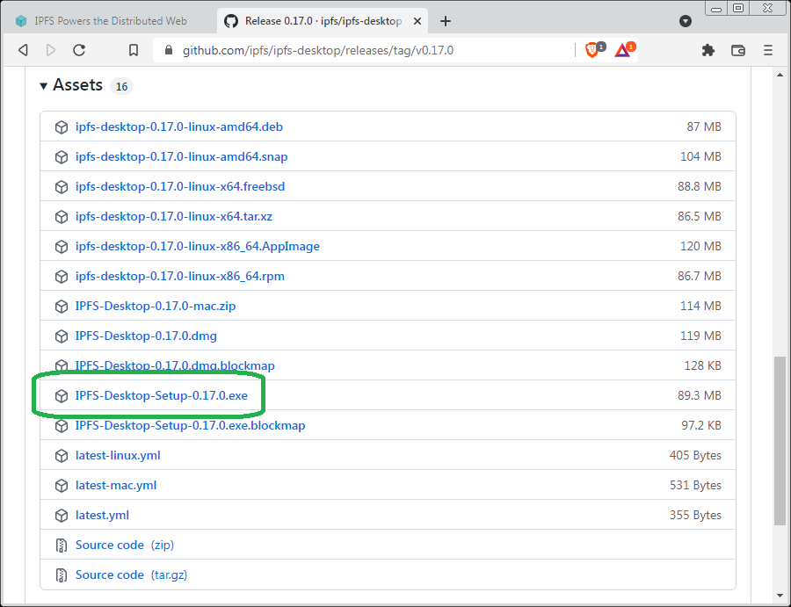Click the scrollbar up arrow

click(780, 75)
